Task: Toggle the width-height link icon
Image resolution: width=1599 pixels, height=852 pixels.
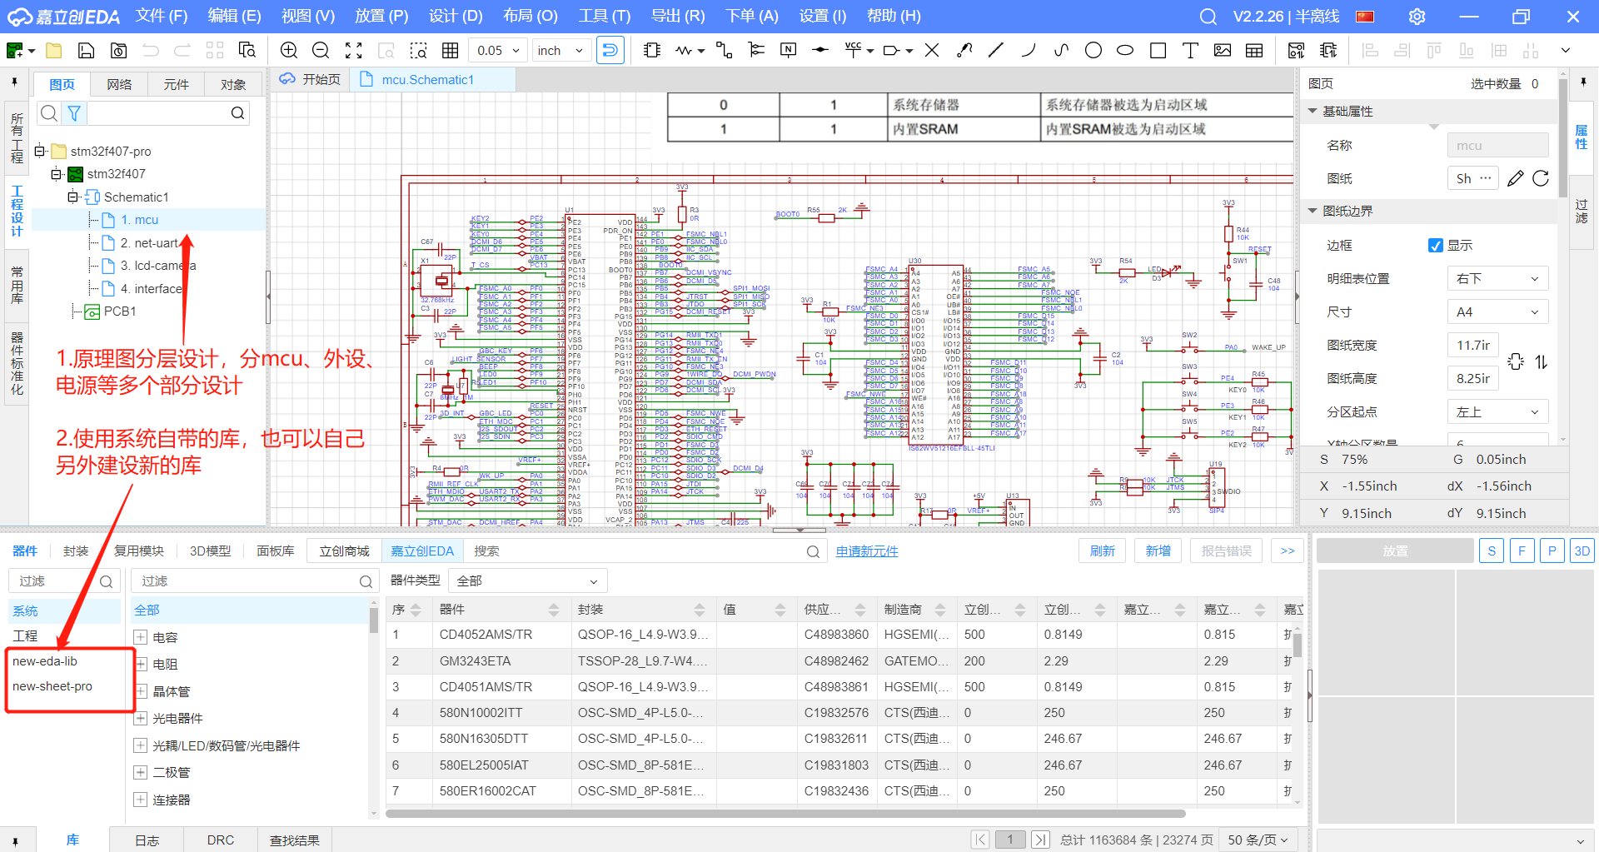Action: (1516, 361)
